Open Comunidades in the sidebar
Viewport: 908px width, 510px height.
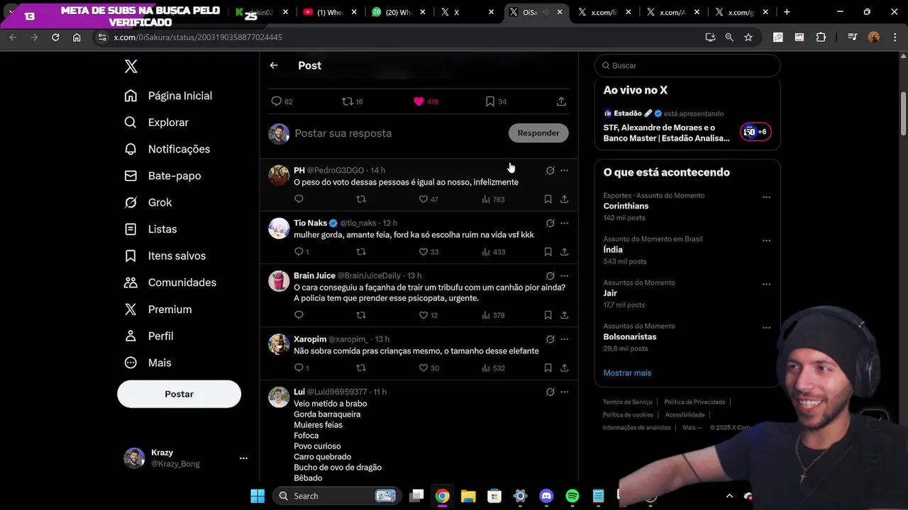170,283
